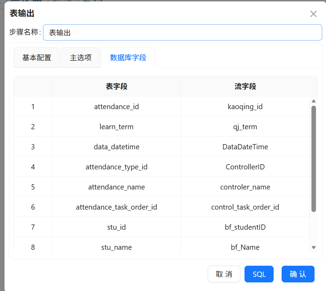The width and height of the screenshot is (326, 291).
Task: Click the table vertical scrollbar thumb
Action: pos(314,159)
